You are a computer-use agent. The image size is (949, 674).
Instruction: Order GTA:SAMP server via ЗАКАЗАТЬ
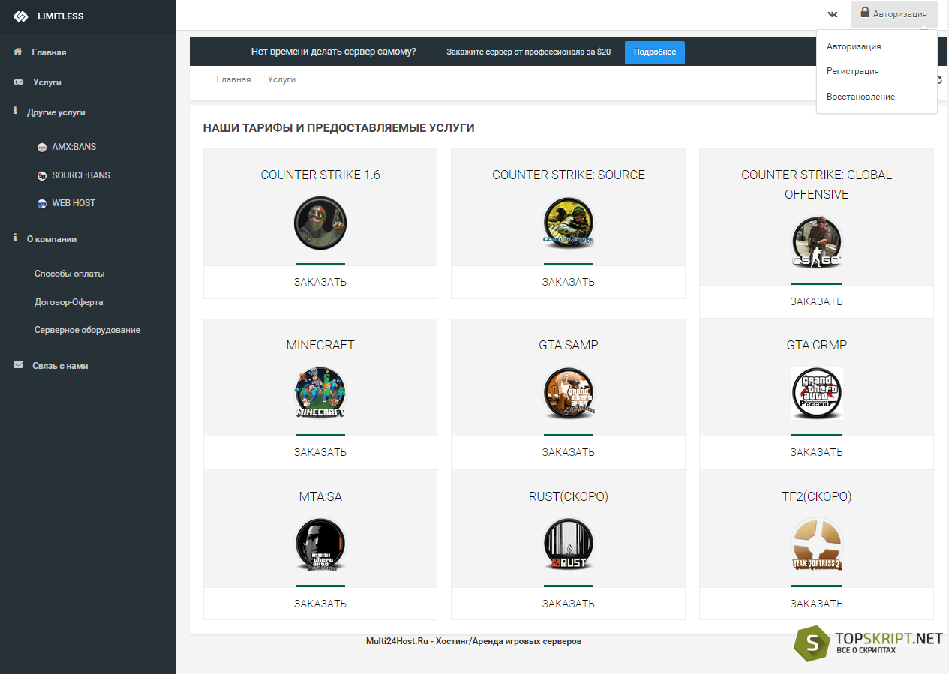pyautogui.click(x=568, y=452)
